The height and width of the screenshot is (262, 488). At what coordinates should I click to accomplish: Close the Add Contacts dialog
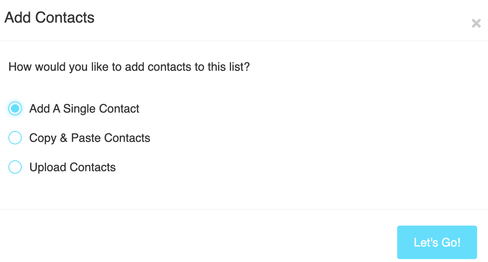476,23
